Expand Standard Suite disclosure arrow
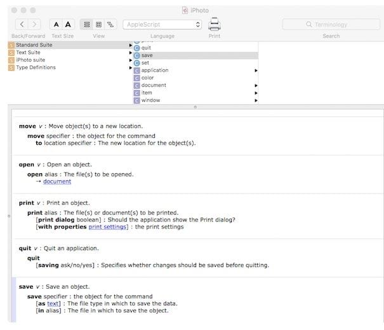Image resolution: width=384 pixels, height=330 pixels. pos(131,45)
